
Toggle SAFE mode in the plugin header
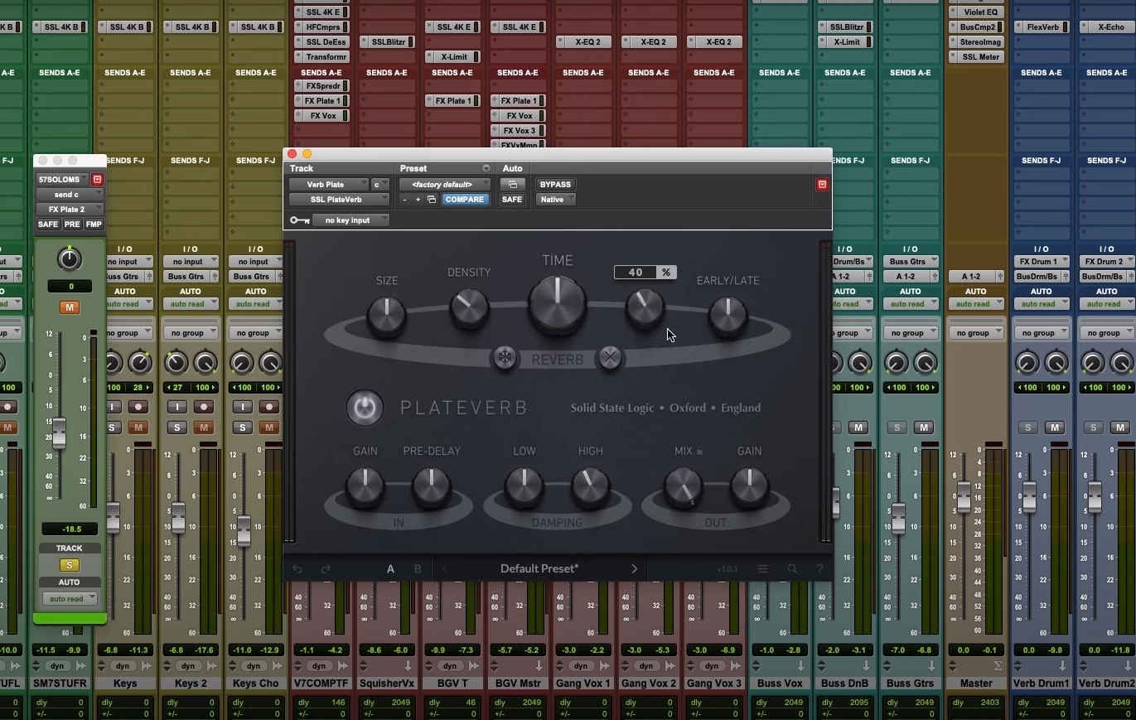[x=511, y=199]
